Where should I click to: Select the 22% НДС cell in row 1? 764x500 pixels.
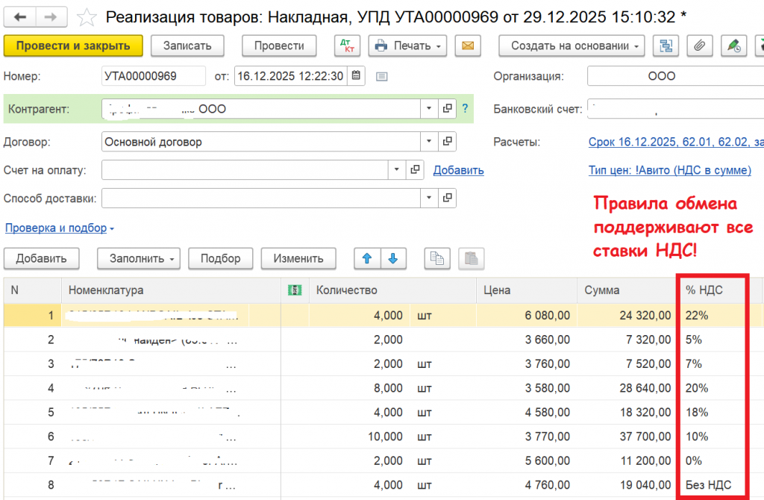713,316
